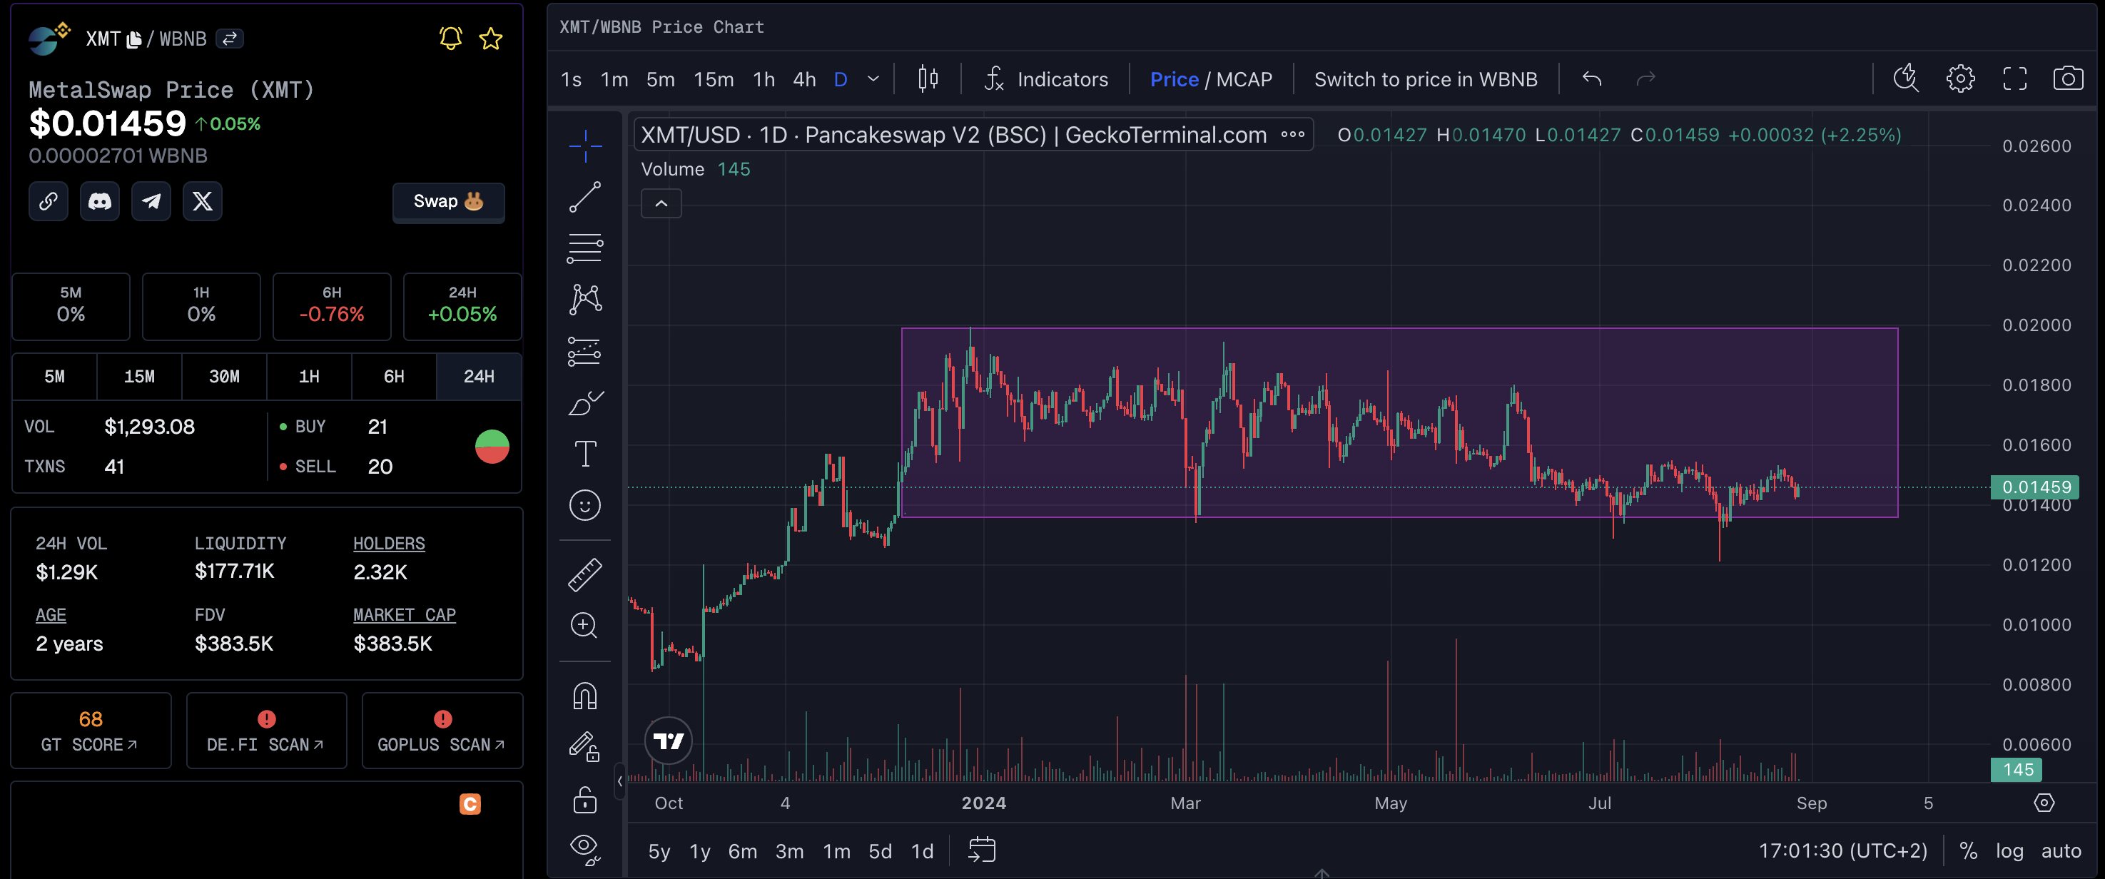The height and width of the screenshot is (879, 2105).
Task: Open quick search lightning icon
Action: (1907, 78)
